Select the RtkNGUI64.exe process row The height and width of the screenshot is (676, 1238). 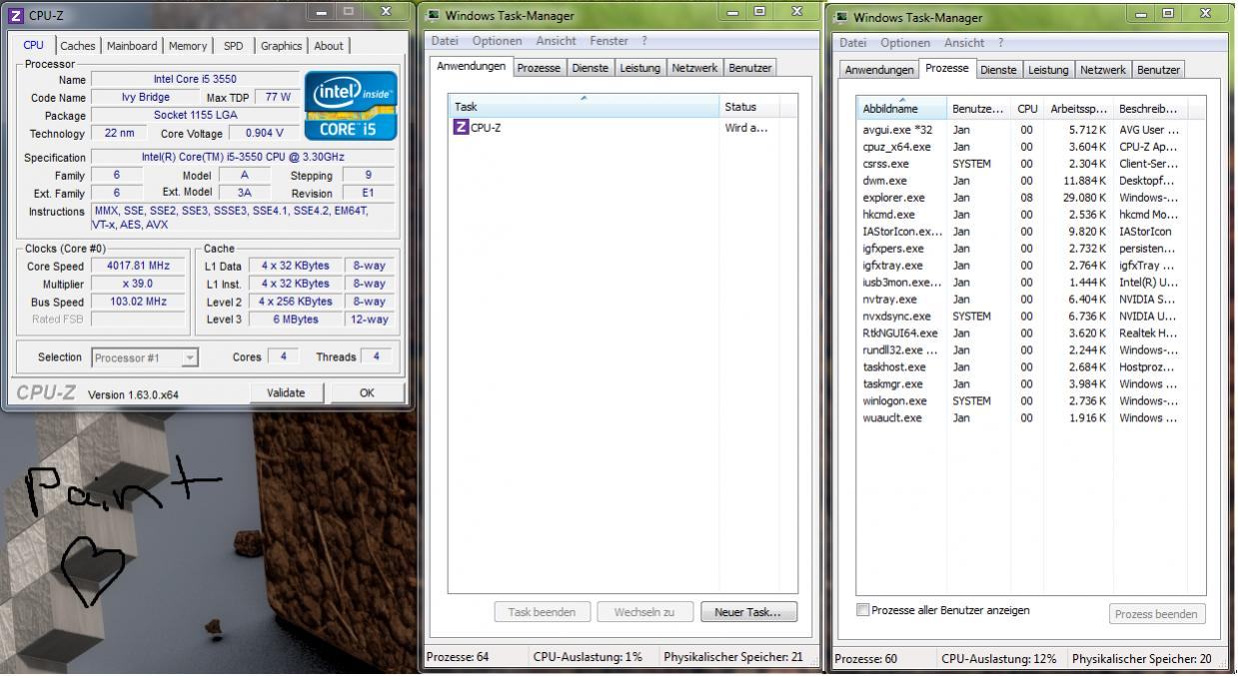(x=1031, y=333)
